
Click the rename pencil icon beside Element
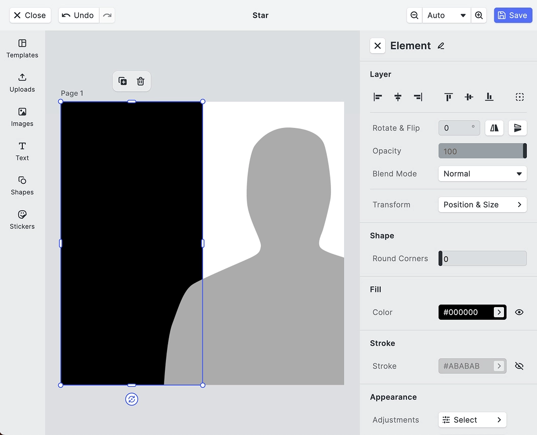point(441,46)
